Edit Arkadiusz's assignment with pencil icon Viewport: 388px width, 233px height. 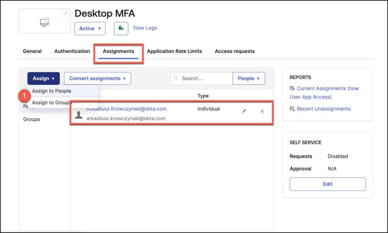coord(244,111)
